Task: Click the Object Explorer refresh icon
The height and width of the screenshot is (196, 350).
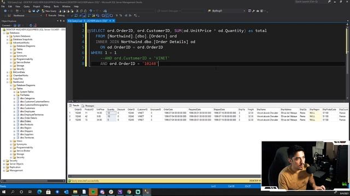Action: click(31, 26)
